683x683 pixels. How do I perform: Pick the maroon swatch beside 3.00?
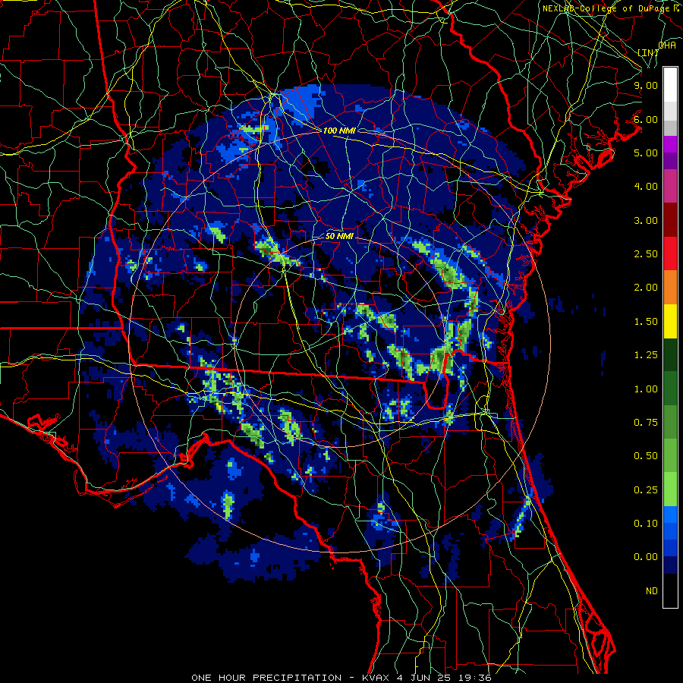(670, 220)
